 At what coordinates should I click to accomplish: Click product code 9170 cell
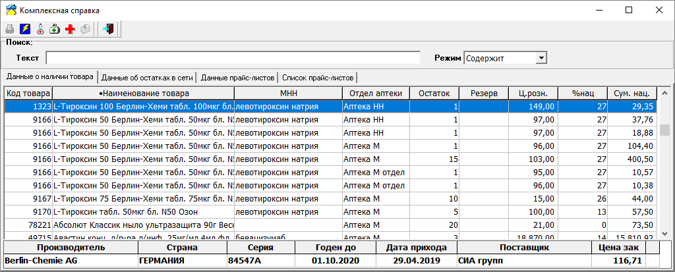tap(28, 212)
